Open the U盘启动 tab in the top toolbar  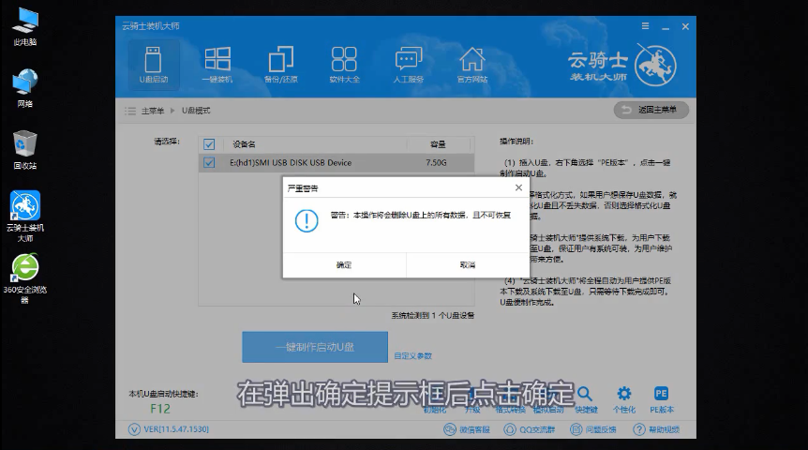tap(154, 65)
